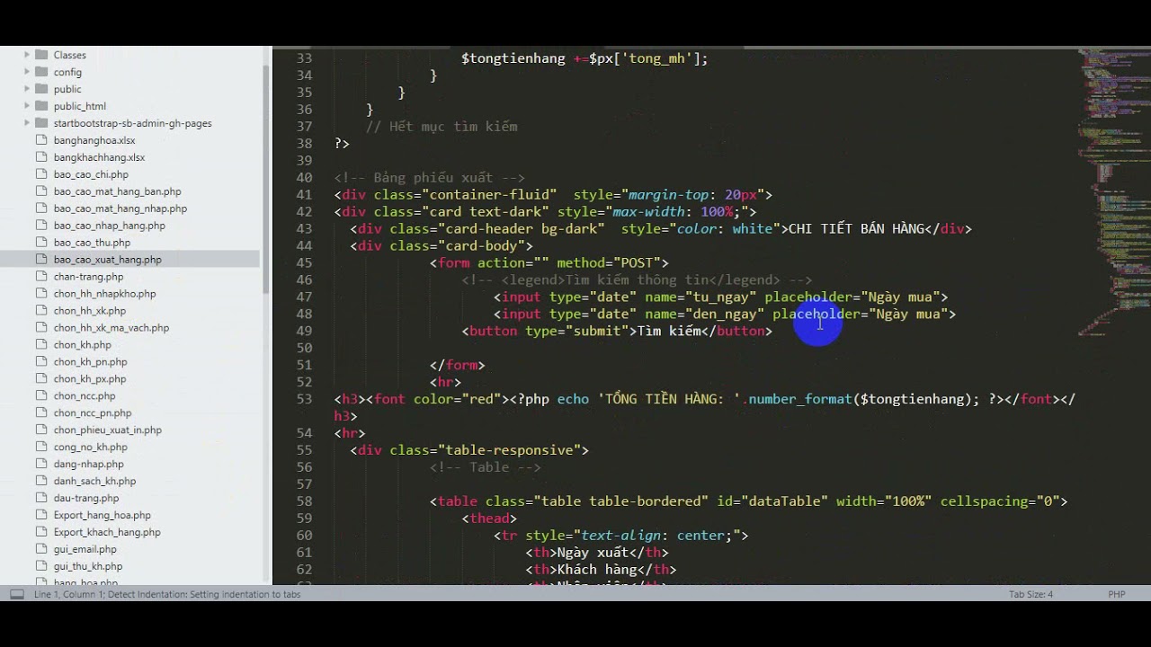Screen dimensions: 1151x647
Task: Click the 'table-responsive' class on line 55
Action: coord(509,450)
